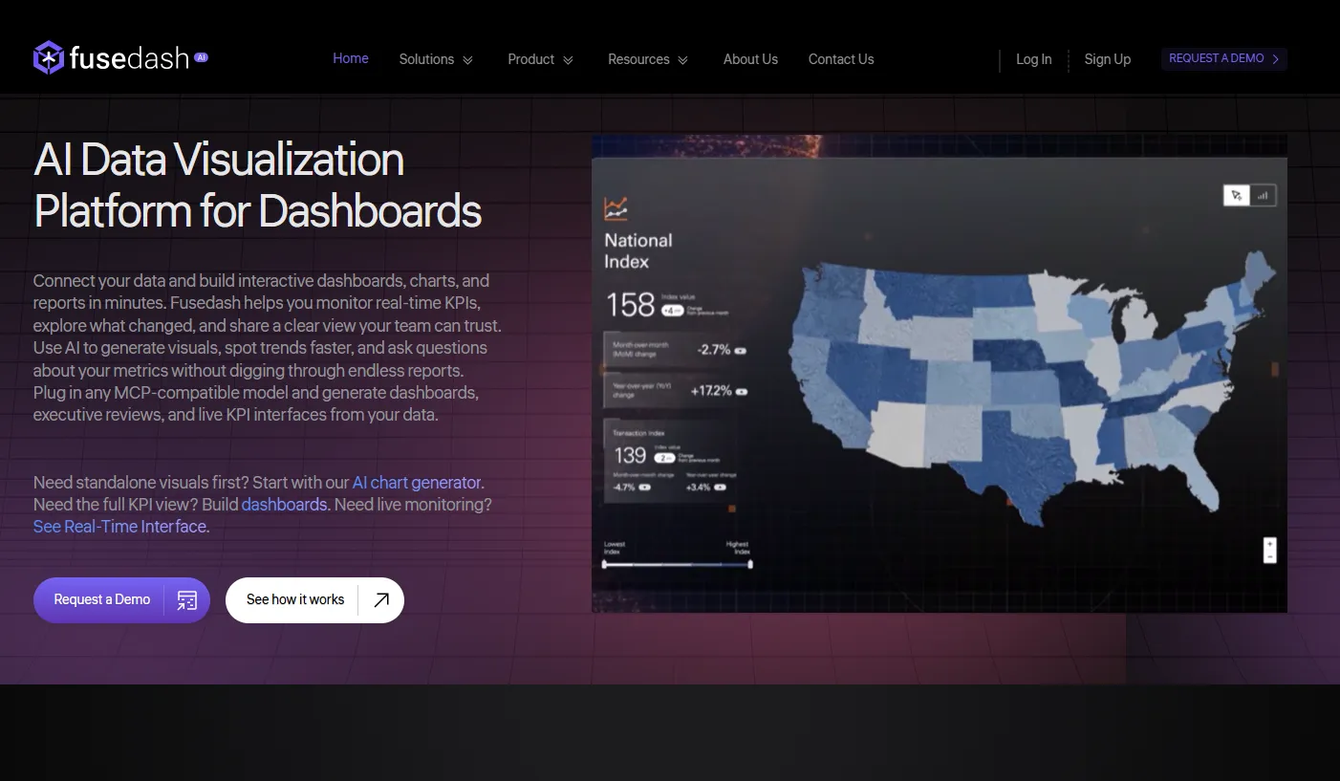Open the Resources dropdown menu

648,59
